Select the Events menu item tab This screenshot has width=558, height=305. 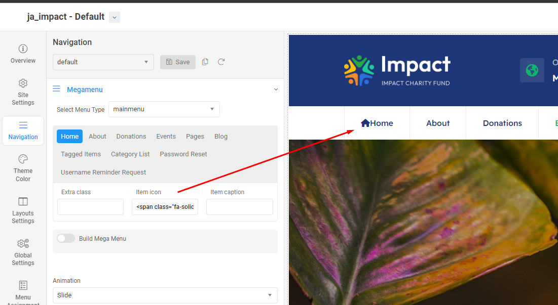pos(166,137)
